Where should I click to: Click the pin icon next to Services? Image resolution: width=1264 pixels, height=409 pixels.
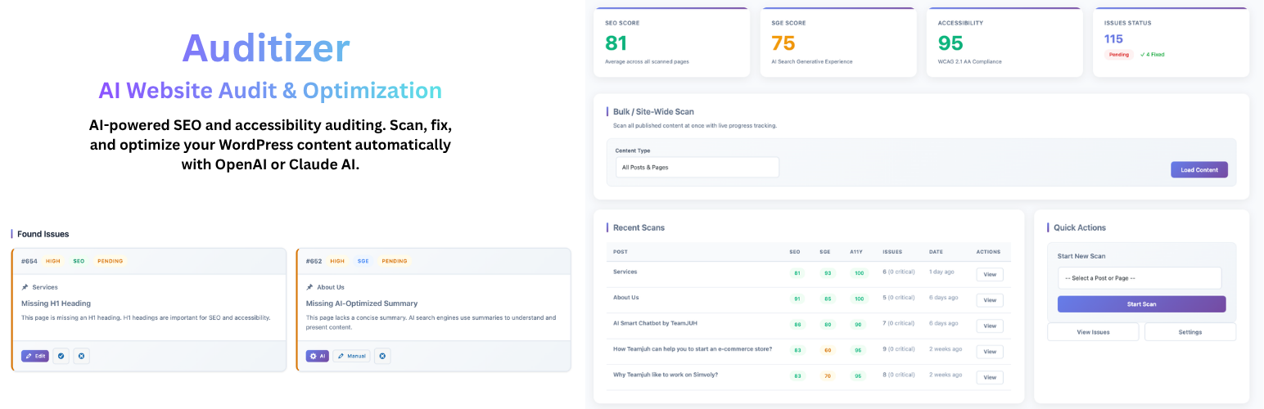pos(25,287)
